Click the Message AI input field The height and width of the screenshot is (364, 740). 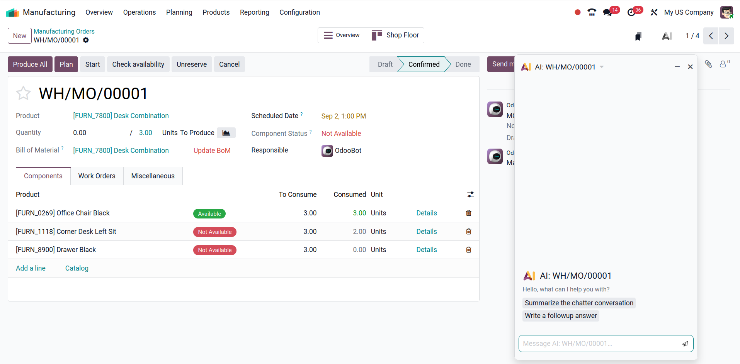click(x=599, y=344)
